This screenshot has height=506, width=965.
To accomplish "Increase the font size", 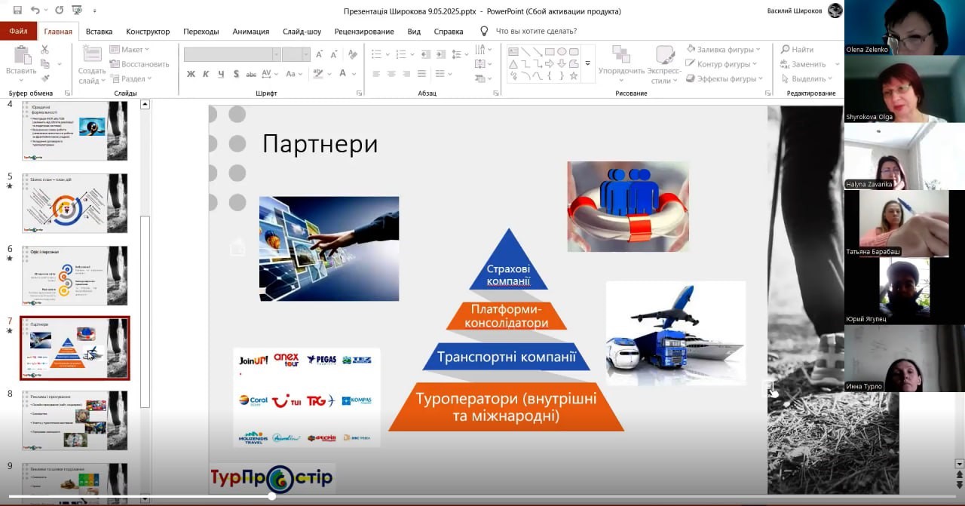I will 320,54.
